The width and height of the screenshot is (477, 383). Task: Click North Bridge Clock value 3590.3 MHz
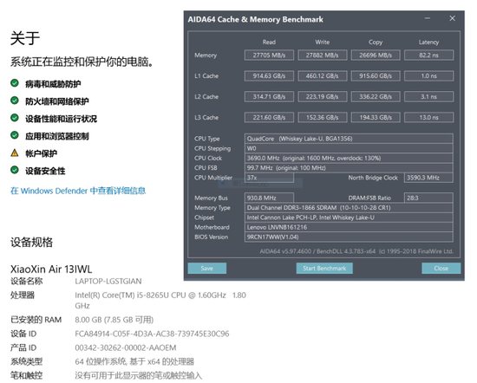tap(428, 178)
